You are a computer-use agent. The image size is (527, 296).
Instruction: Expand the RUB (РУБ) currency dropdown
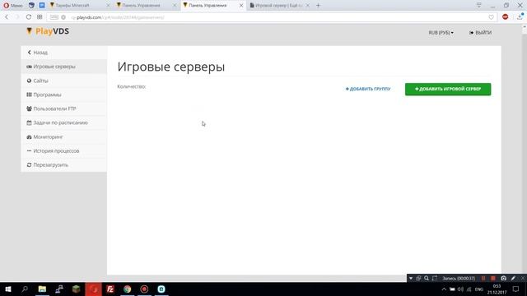(441, 33)
